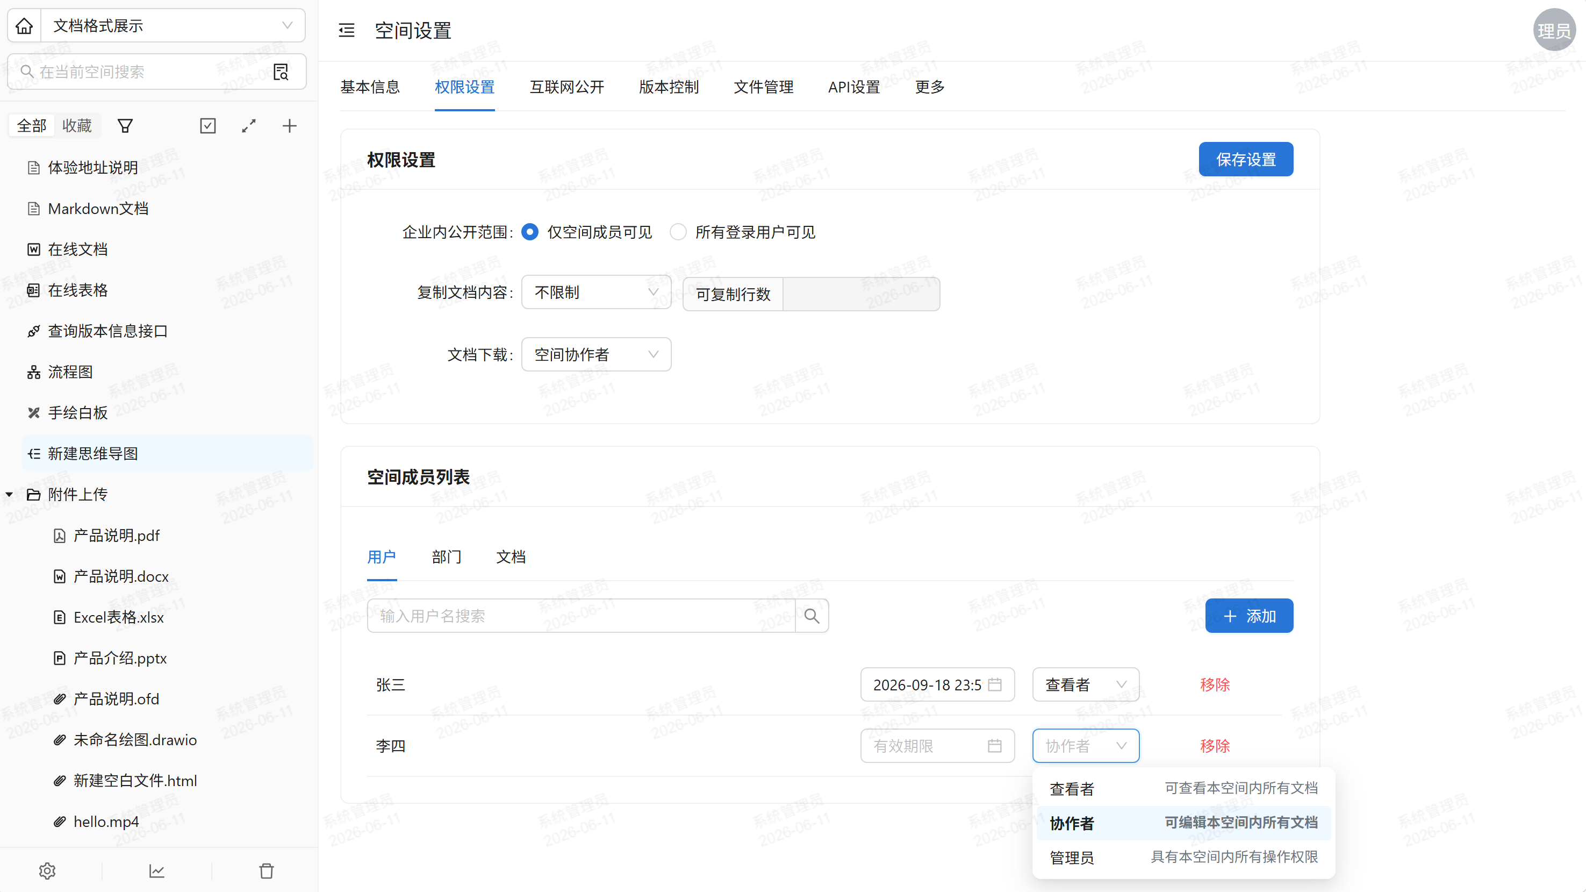Close 李四's 协作者 role dropdown
1586x892 pixels.
[x=1086, y=746]
